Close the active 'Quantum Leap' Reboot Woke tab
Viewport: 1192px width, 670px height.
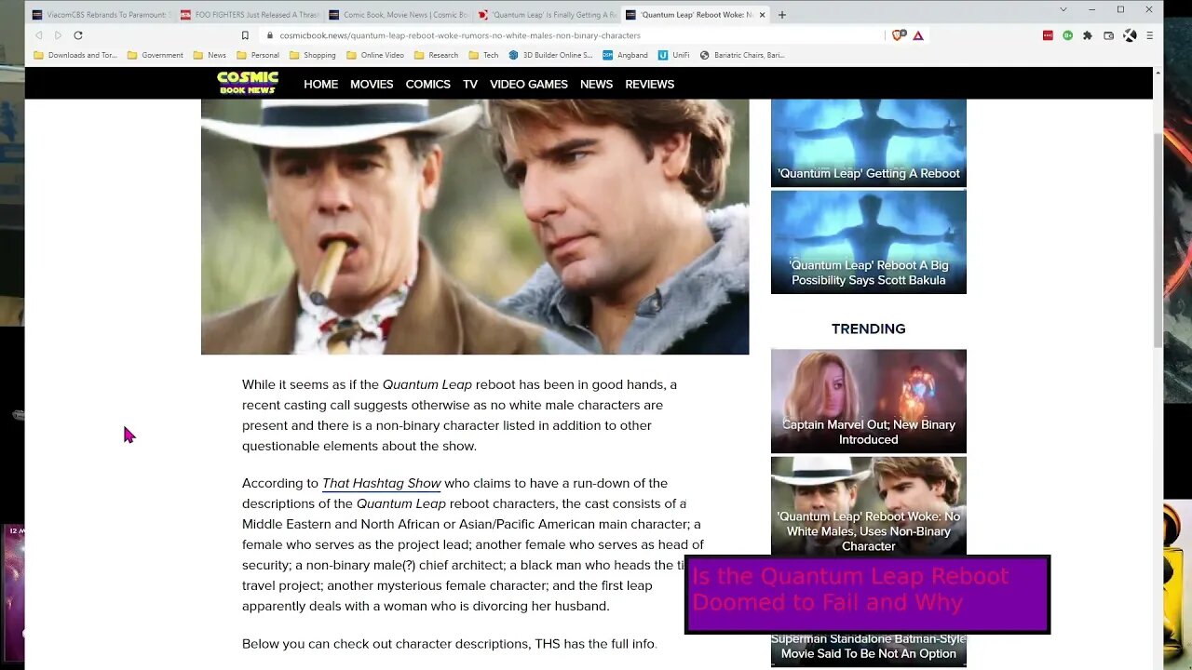click(763, 15)
